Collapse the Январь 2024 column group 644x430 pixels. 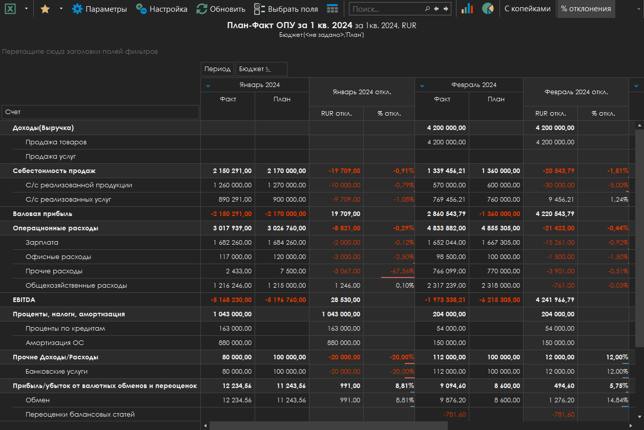[208, 85]
